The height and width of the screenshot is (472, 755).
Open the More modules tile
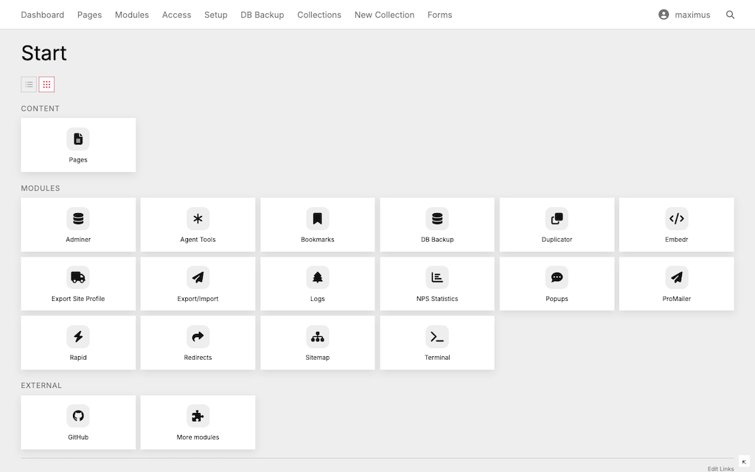click(x=198, y=422)
